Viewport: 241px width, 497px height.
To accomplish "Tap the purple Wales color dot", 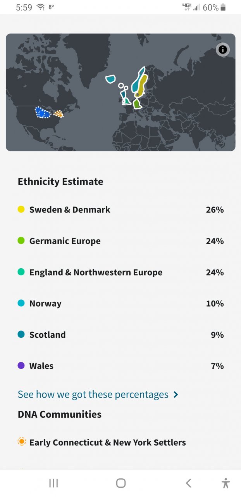I will [21, 366].
